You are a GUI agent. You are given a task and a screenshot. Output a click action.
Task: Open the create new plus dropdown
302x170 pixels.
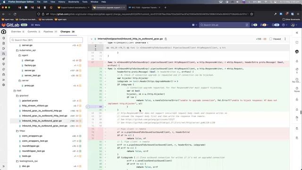coord(194,25)
